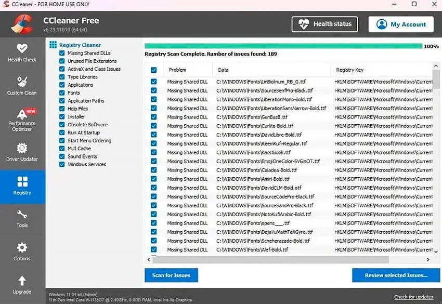Click the DejaVuMathTeXGyre.ttf entry
Viewport: 442px width, 304px height.
pyautogui.click(x=264, y=232)
